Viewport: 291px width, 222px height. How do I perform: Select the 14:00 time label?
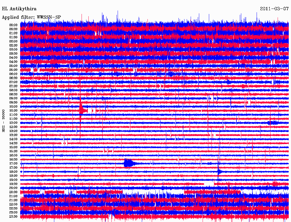(13, 139)
